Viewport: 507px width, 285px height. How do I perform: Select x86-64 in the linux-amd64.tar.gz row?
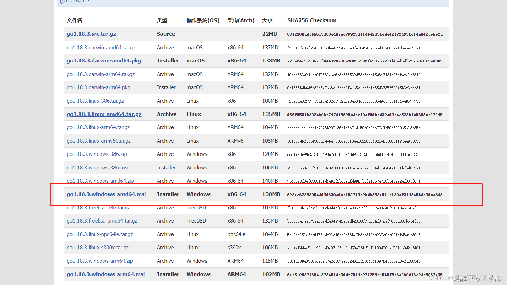tap(237, 114)
